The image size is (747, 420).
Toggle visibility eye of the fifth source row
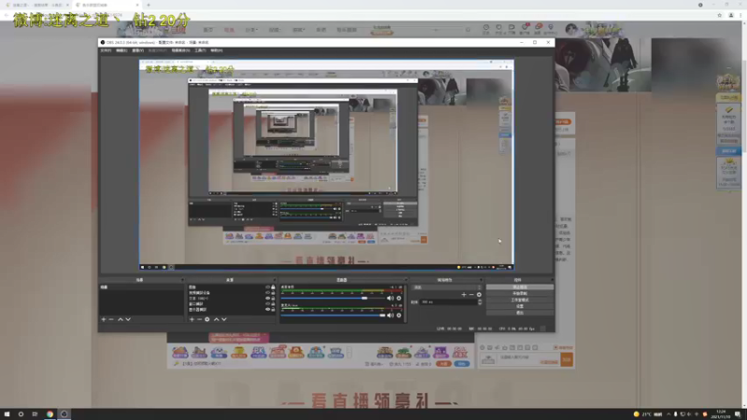point(268,310)
